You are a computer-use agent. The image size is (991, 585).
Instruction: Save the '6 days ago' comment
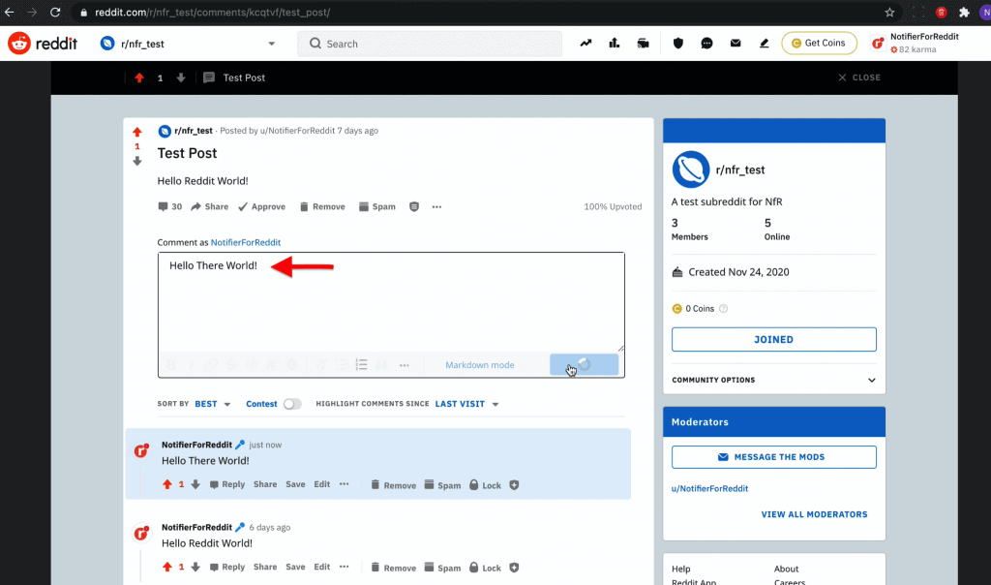(295, 568)
